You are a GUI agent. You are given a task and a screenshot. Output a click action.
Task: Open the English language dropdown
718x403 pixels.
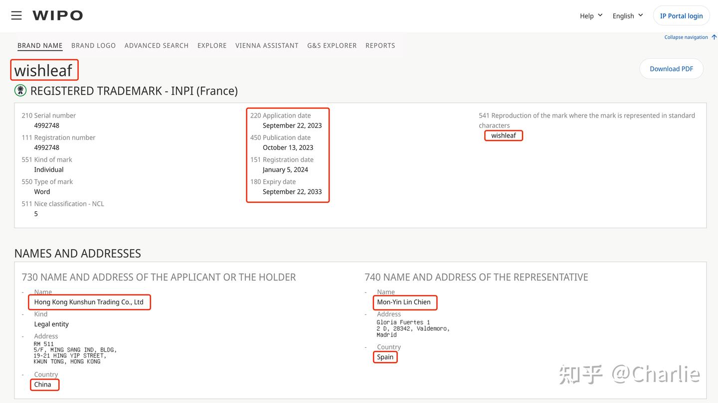[x=628, y=16]
